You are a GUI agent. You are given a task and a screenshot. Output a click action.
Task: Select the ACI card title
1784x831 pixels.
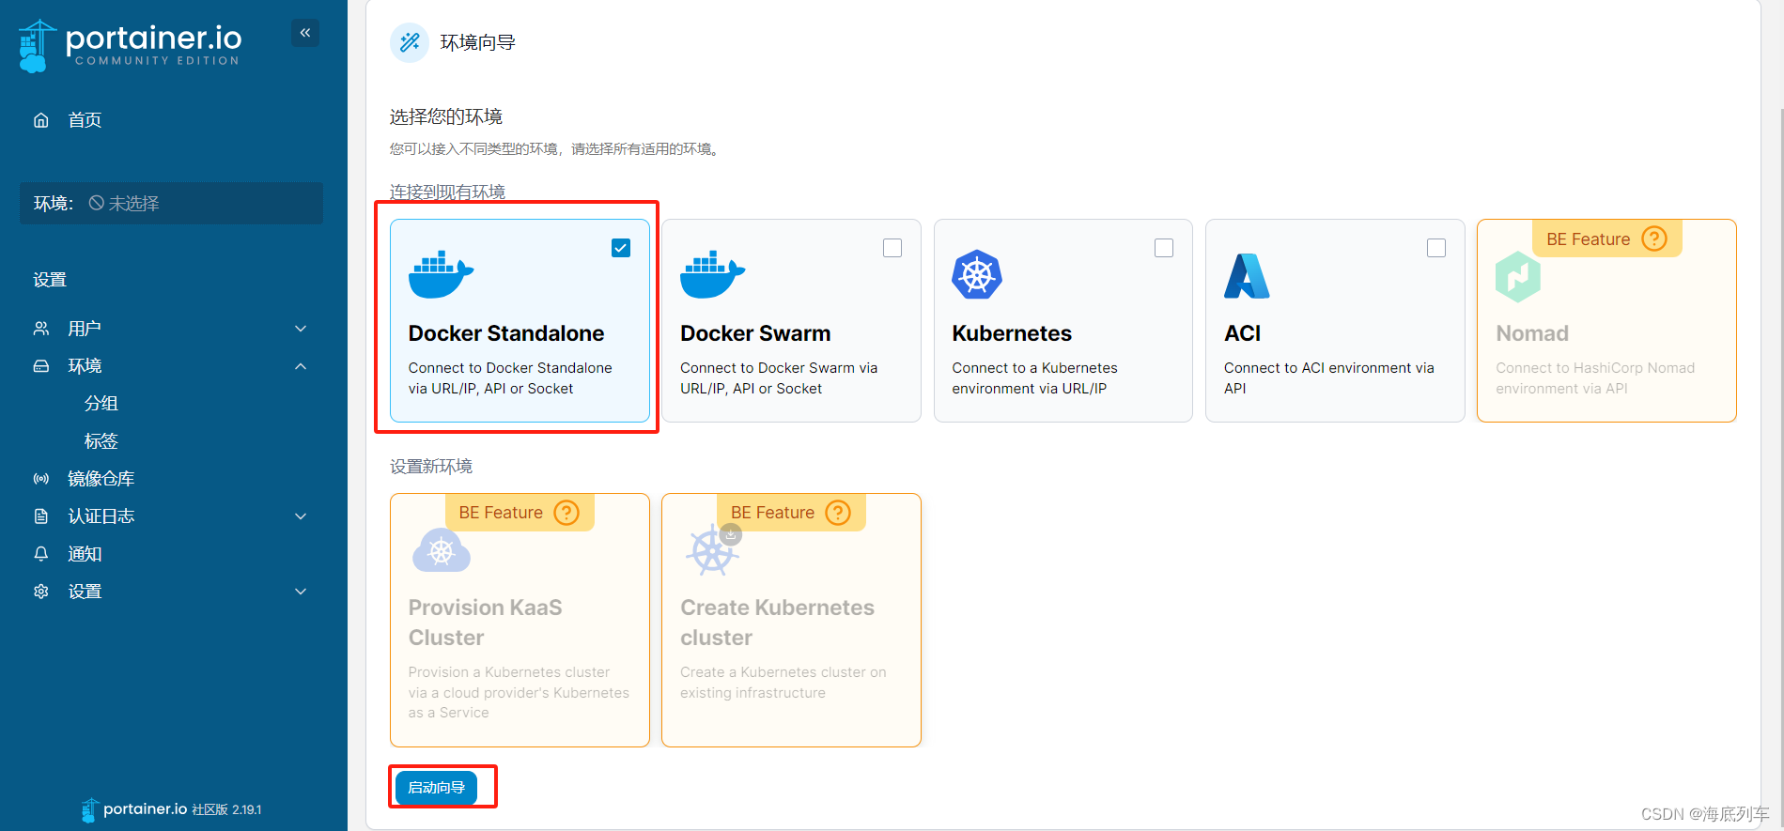1242,333
